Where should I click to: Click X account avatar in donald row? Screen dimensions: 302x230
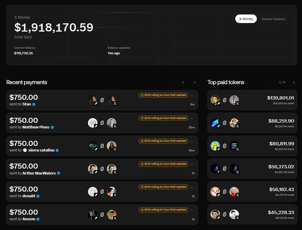pyautogui.click(x=112, y=192)
